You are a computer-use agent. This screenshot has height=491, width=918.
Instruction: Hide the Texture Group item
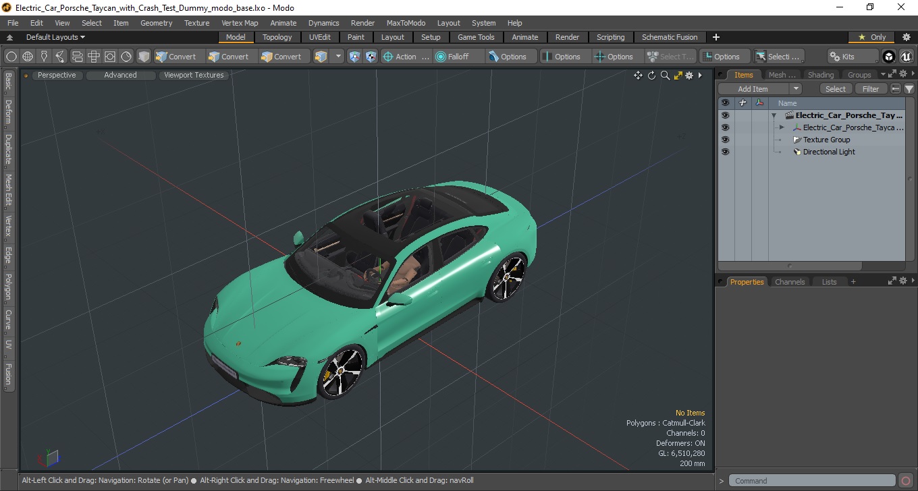[725, 140]
